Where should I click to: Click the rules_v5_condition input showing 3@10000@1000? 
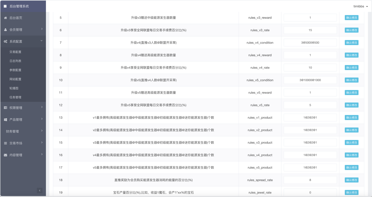[x=310, y=80]
